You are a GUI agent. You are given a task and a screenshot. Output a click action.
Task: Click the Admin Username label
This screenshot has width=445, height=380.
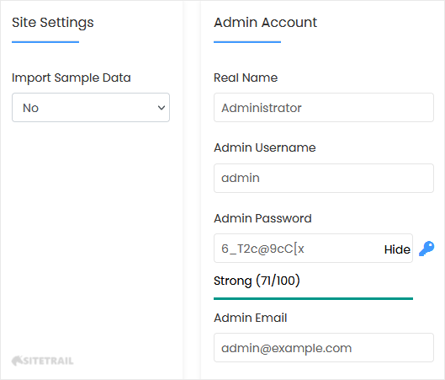tap(265, 147)
